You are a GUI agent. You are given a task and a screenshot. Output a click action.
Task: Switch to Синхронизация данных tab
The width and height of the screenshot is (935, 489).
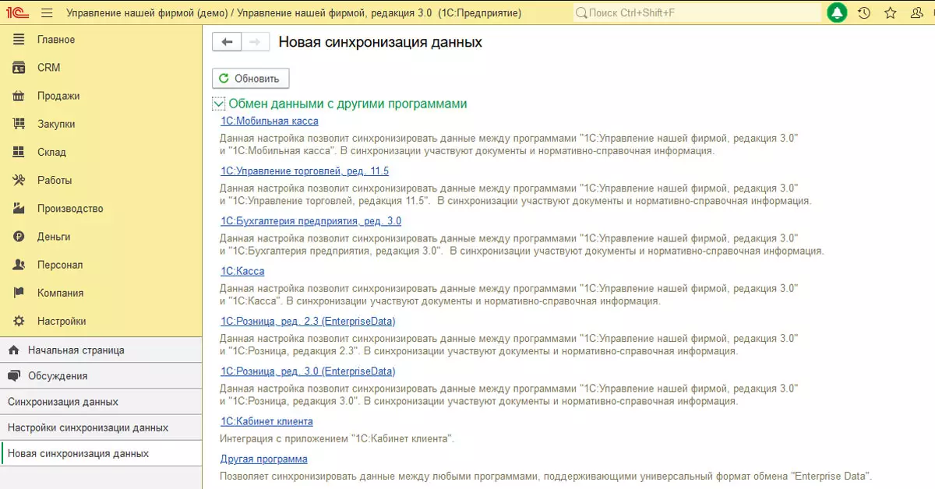tap(101, 402)
